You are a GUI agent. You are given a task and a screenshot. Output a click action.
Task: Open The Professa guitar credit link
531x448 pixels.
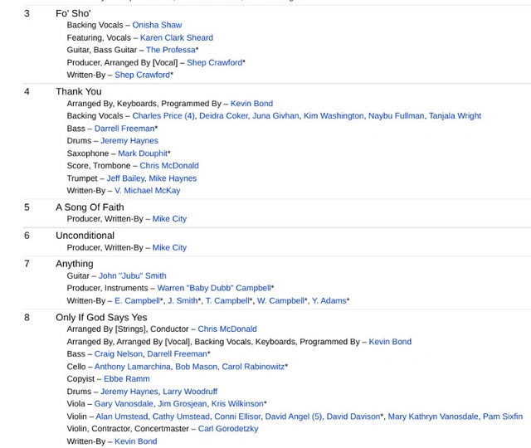coord(170,50)
